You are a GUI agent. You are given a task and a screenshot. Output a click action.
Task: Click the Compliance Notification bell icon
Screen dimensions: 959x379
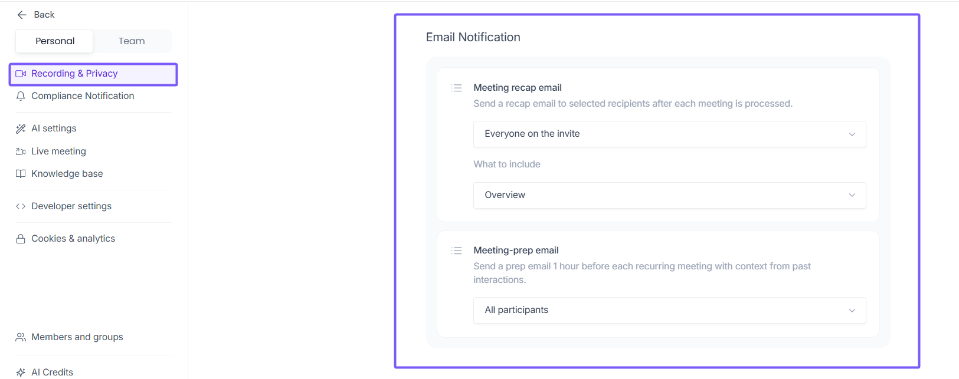[21, 96]
